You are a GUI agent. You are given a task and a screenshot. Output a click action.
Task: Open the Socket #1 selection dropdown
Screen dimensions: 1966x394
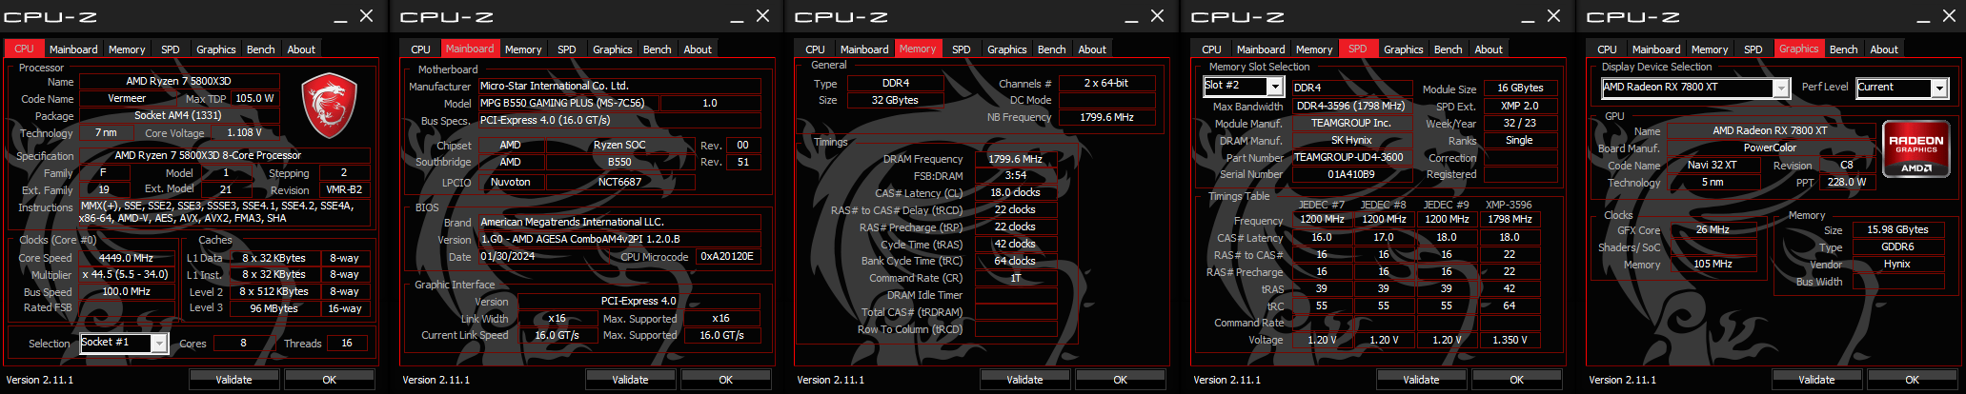pyautogui.click(x=159, y=343)
